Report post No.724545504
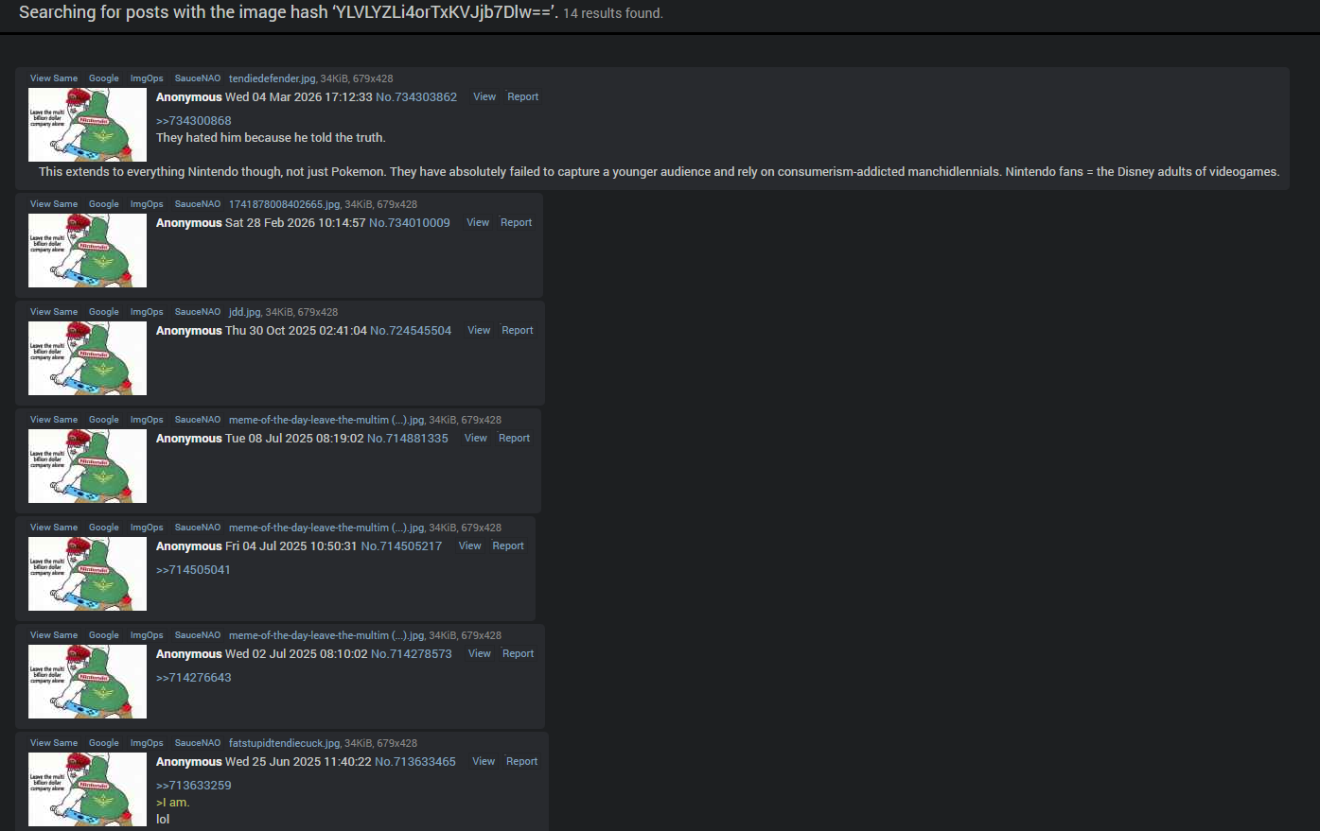1320x831 pixels. pos(518,330)
